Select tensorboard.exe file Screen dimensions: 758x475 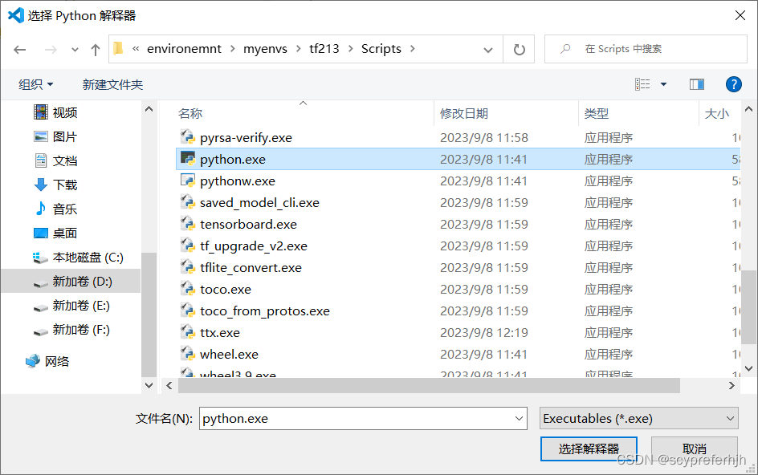click(248, 224)
